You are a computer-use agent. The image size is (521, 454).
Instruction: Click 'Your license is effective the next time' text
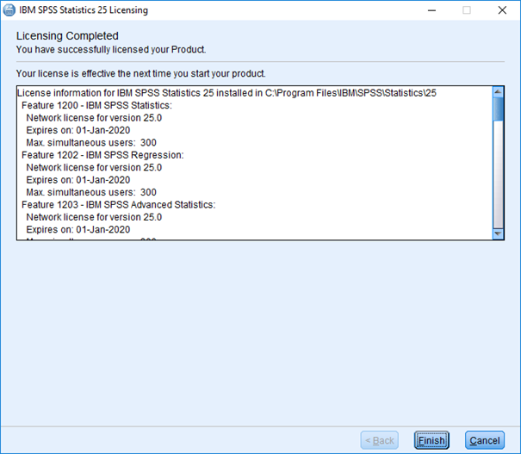pos(141,73)
